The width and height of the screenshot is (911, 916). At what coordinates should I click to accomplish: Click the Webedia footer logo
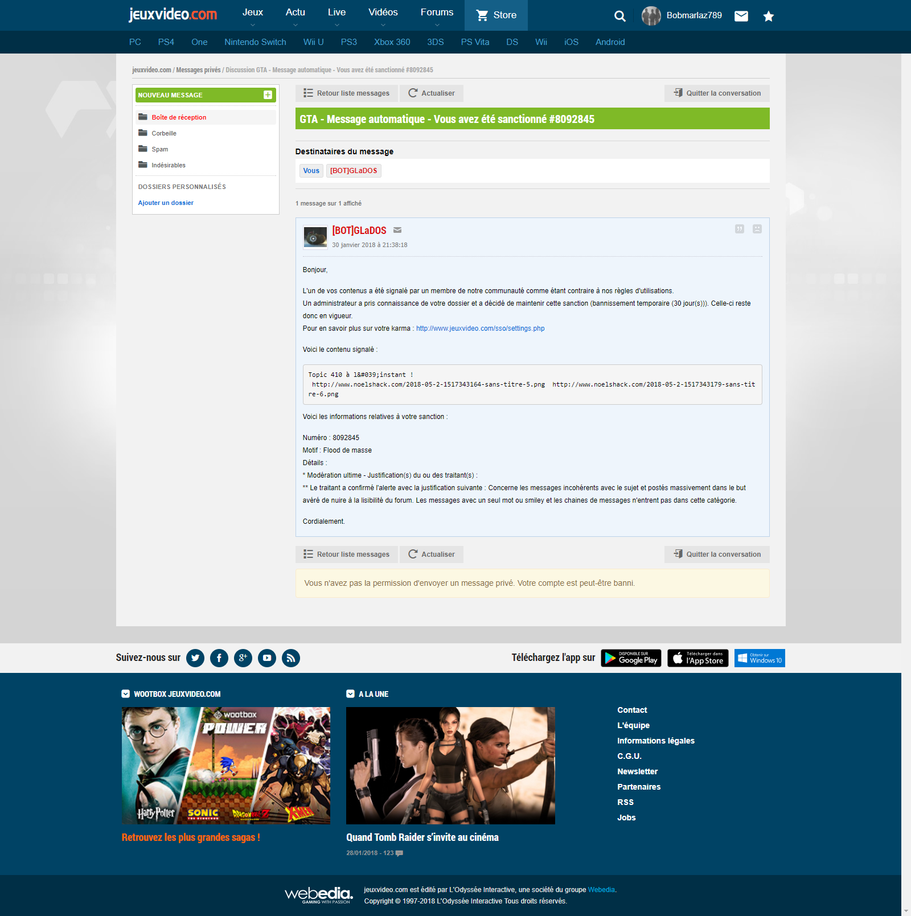319,895
